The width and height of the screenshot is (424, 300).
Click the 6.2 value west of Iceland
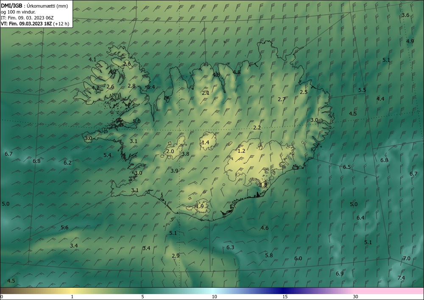point(67,162)
